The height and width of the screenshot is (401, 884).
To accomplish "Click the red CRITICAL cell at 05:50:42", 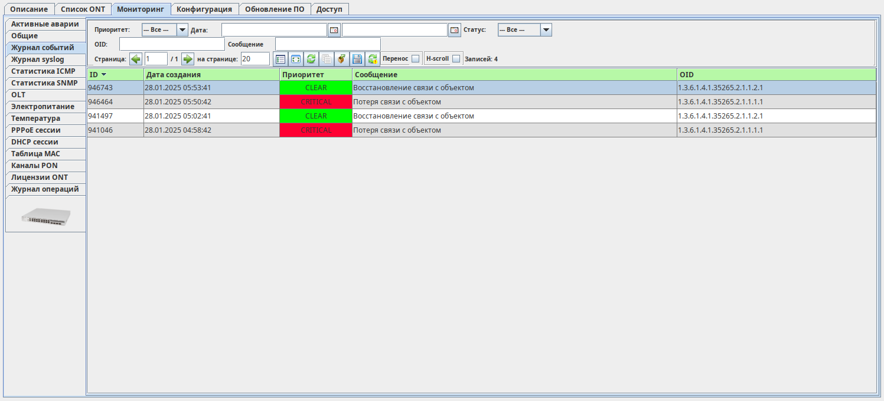I will (x=316, y=102).
